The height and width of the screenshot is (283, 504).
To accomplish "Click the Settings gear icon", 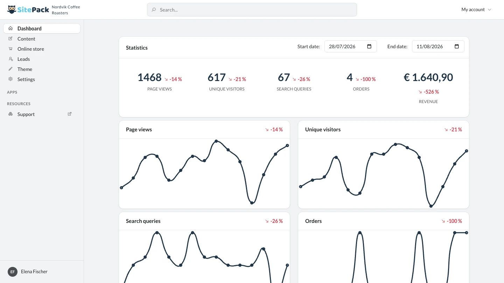I will tap(10, 79).
